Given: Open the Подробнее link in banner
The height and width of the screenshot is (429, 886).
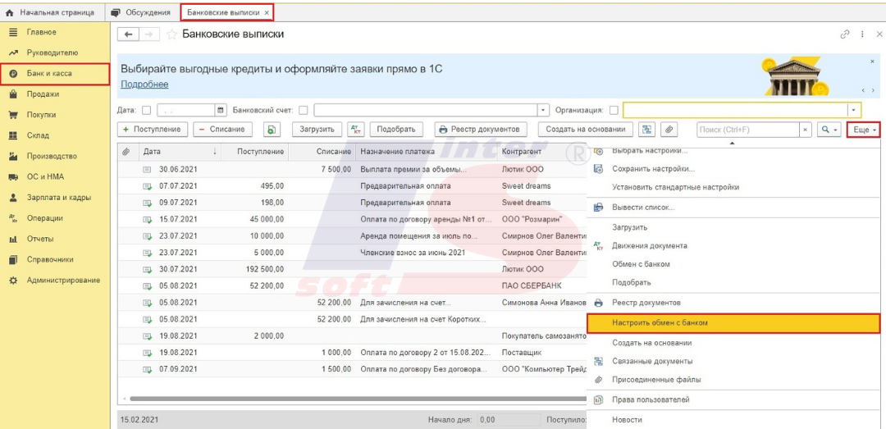Looking at the screenshot, I should click(144, 84).
